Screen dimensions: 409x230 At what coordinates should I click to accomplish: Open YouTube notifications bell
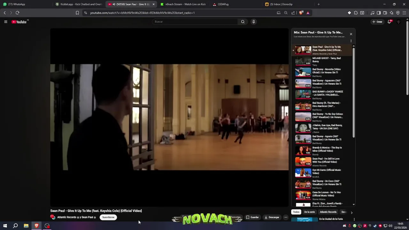pyautogui.click(x=390, y=22)
